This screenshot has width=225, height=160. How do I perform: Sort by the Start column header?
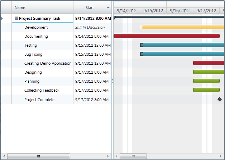coord(90,7)
